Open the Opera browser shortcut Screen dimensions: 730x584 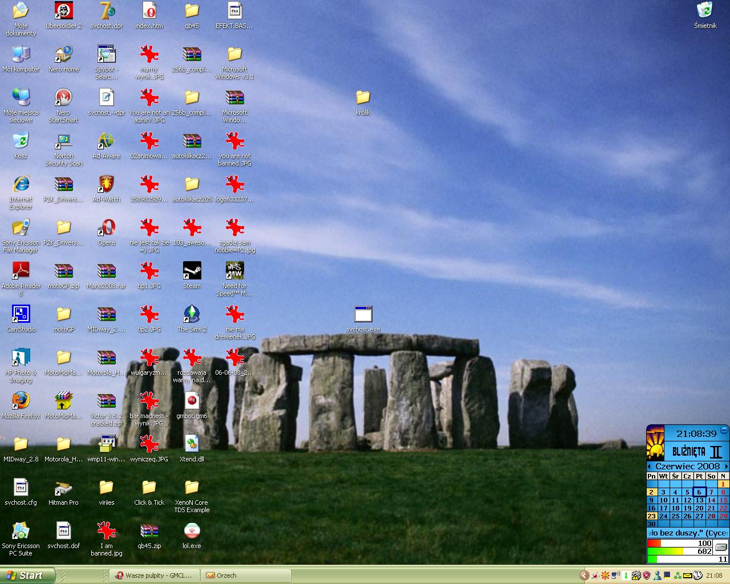(107, 228)
